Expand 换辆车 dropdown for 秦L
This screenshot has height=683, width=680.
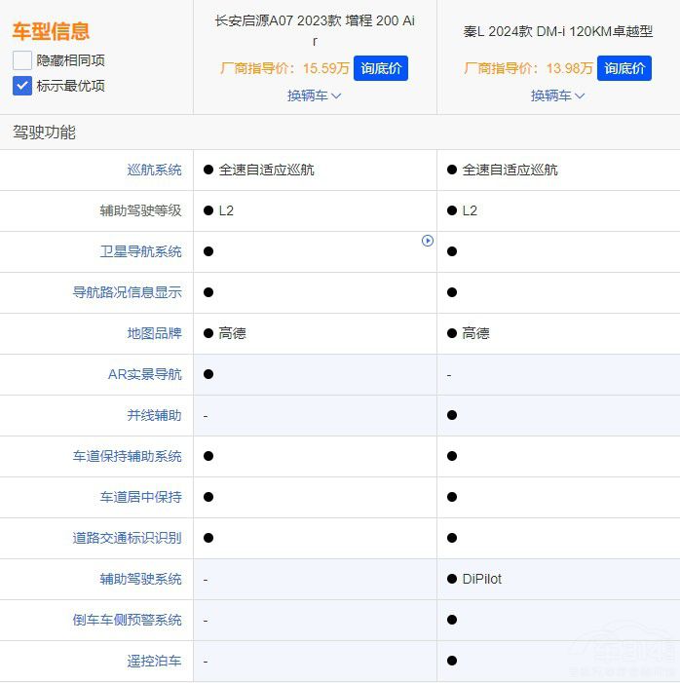click(x=557, y=95)
